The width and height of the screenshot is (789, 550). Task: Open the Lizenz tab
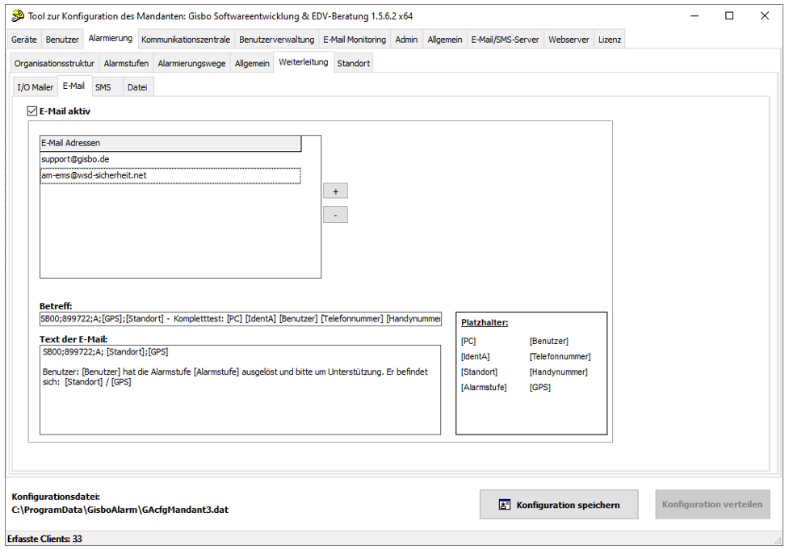[610, 40]
